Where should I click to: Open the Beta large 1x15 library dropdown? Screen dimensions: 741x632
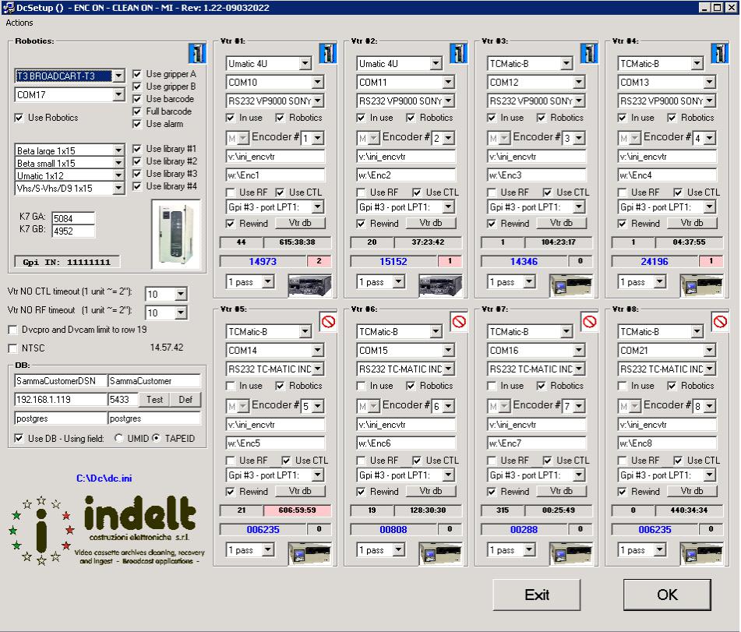(118, 150)
